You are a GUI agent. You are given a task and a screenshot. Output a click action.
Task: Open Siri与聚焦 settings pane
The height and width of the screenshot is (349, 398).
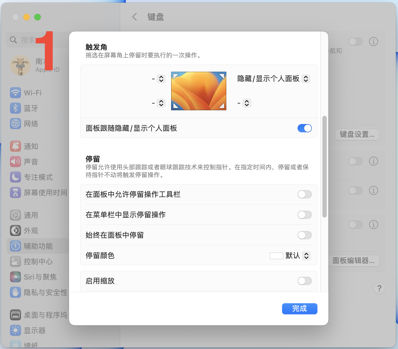pyautogui.click(x=38, y=277)
